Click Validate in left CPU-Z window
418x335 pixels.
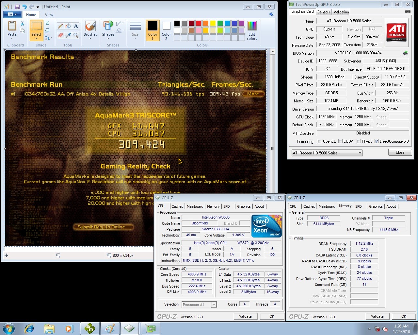245,316
